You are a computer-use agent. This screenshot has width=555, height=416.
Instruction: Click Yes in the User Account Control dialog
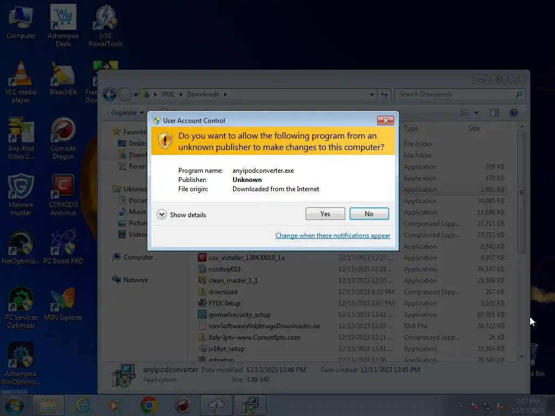click(325, 213)
